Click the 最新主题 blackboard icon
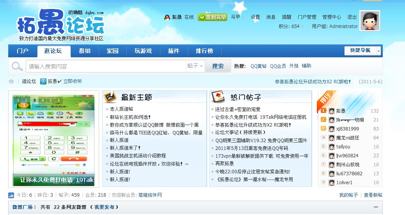405x215 pixels. 110,97
